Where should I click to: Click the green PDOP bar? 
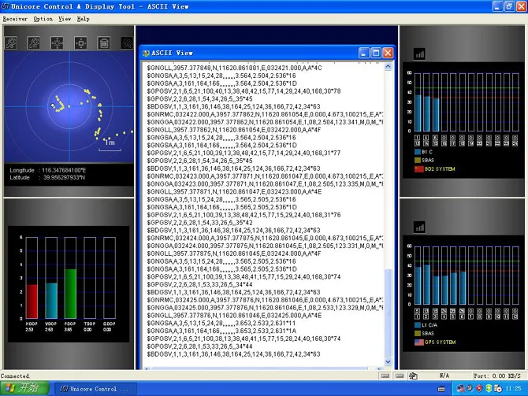point(70,294)
